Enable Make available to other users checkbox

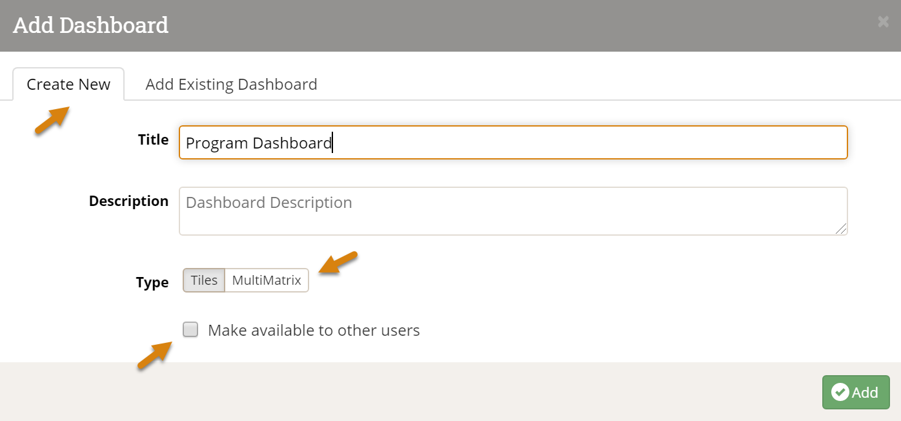pos(190,330)
